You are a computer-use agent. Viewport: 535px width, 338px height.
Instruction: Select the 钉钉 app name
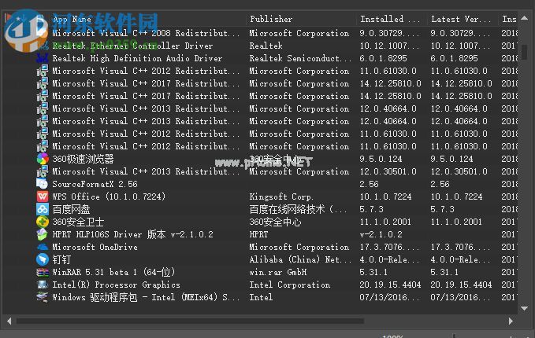pyautogui.click(x=61, y=259)
